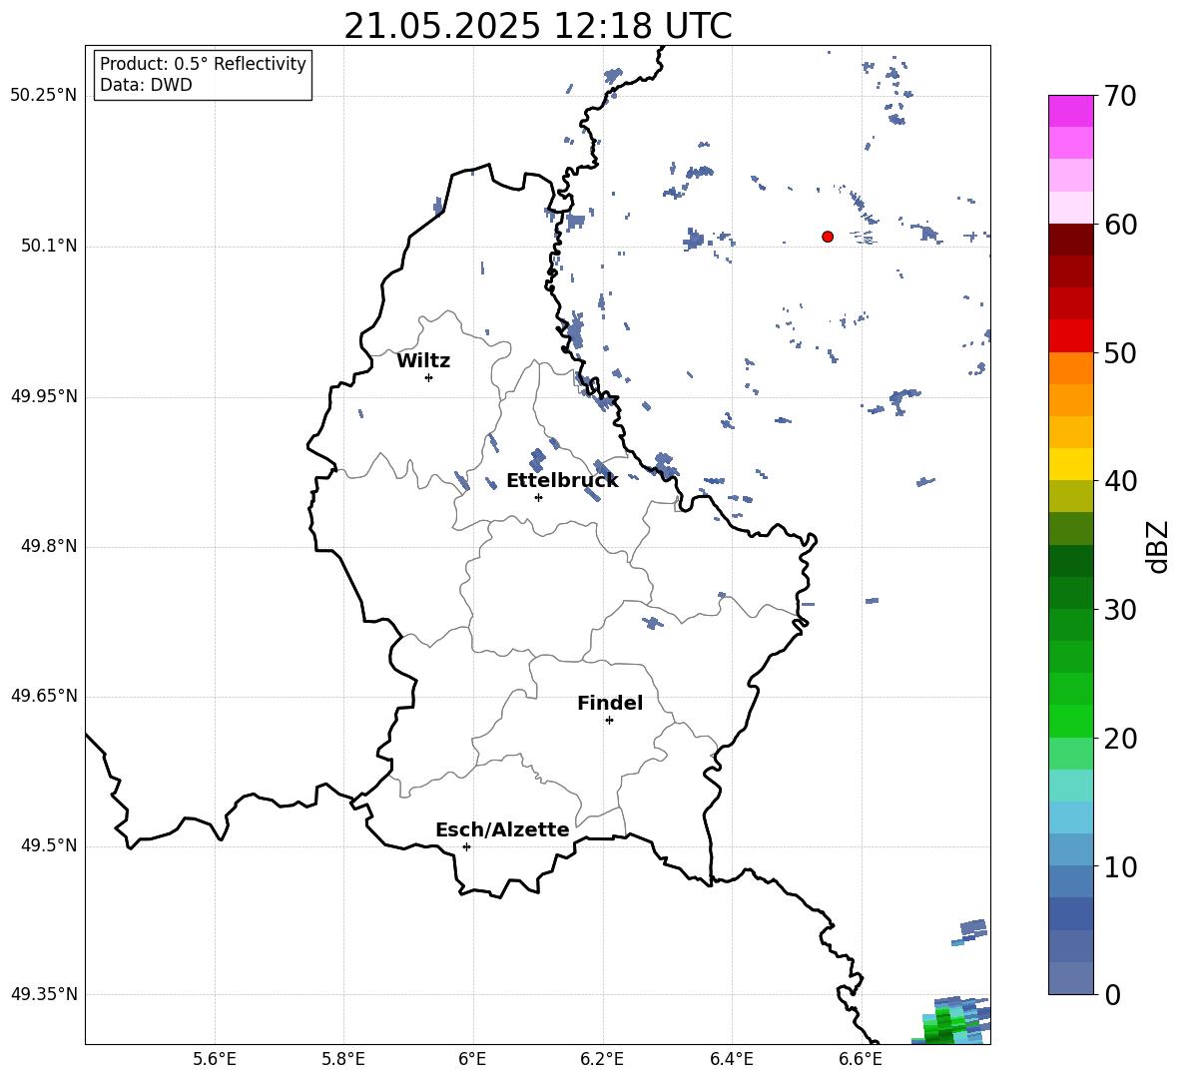Click the Product: 0.5° Reflectivity text
1182x1079 pixels.
(x=203, y=64)
